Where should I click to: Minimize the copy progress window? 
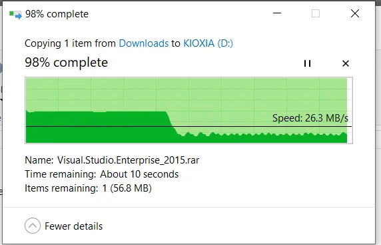coord(277,13)
